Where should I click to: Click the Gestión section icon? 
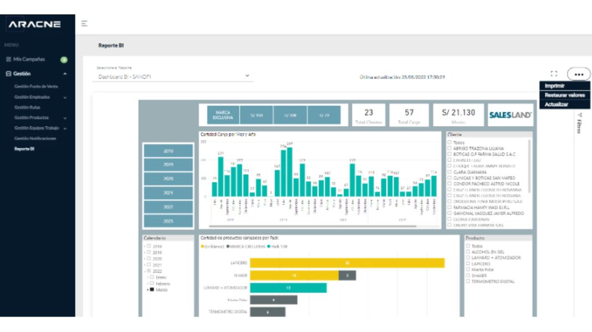tap(9, 74)
